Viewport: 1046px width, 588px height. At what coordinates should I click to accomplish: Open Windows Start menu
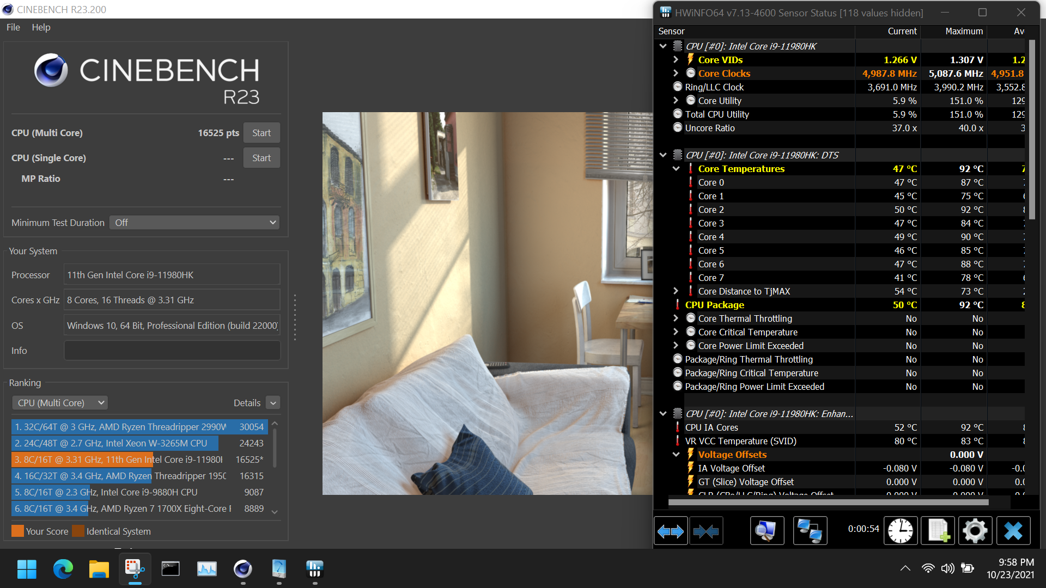tap(27, 569)
